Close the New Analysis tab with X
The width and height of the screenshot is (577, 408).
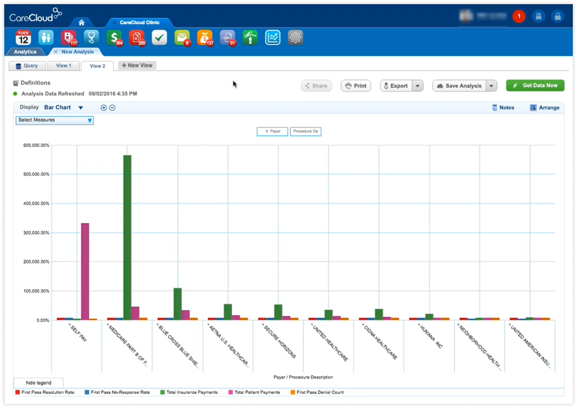click(x=55, y=52)
